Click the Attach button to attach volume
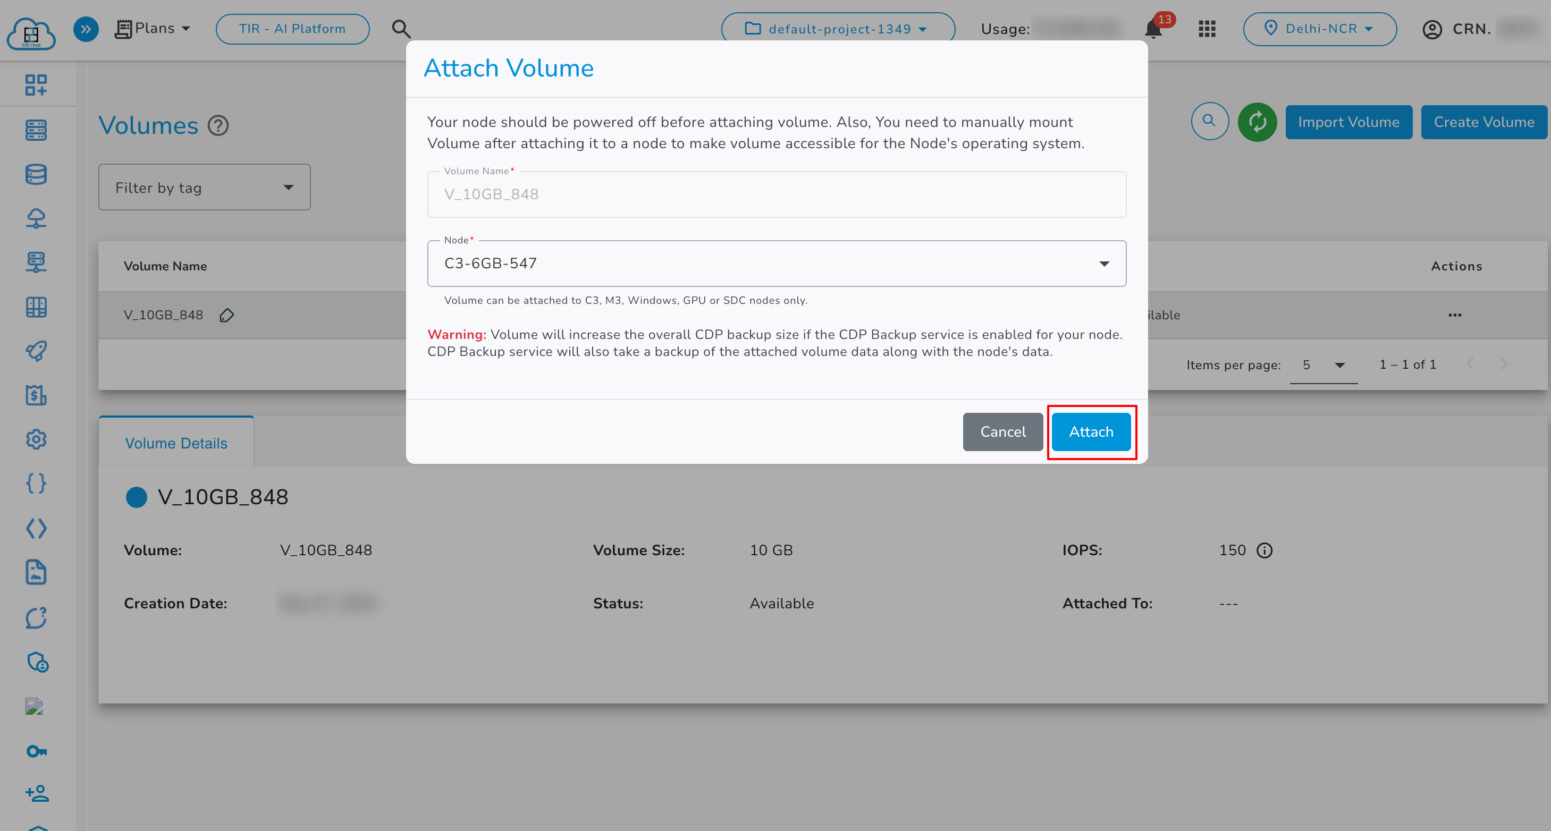The image size is (1551, 831). [1090, 431]
